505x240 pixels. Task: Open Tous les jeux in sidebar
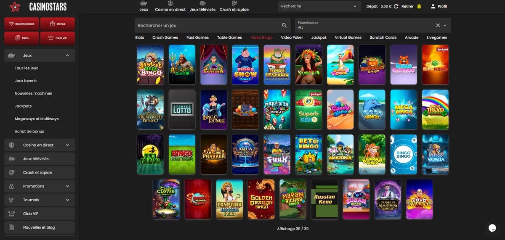click(x=26, y=68)
